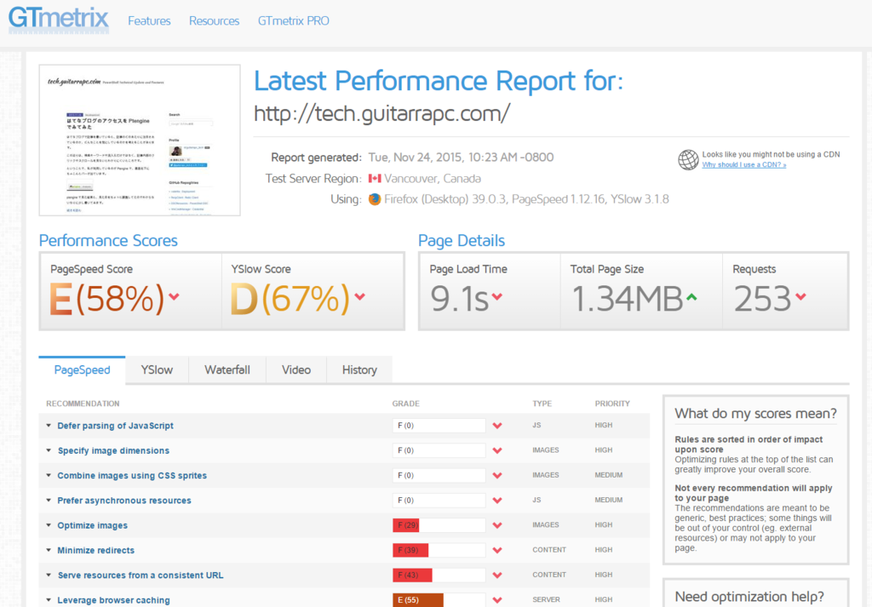Expand Serve resources from a consistent URL

tap(49, 575)
